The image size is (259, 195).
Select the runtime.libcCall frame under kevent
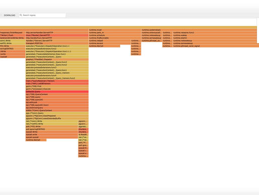[104, 46]
